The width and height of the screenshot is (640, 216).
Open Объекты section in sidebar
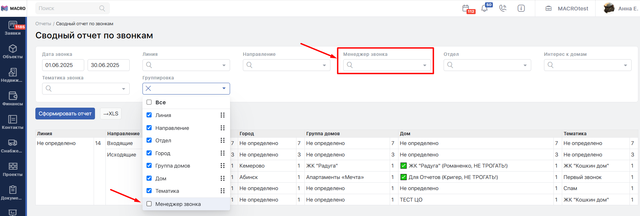click(x=13, y=51)
